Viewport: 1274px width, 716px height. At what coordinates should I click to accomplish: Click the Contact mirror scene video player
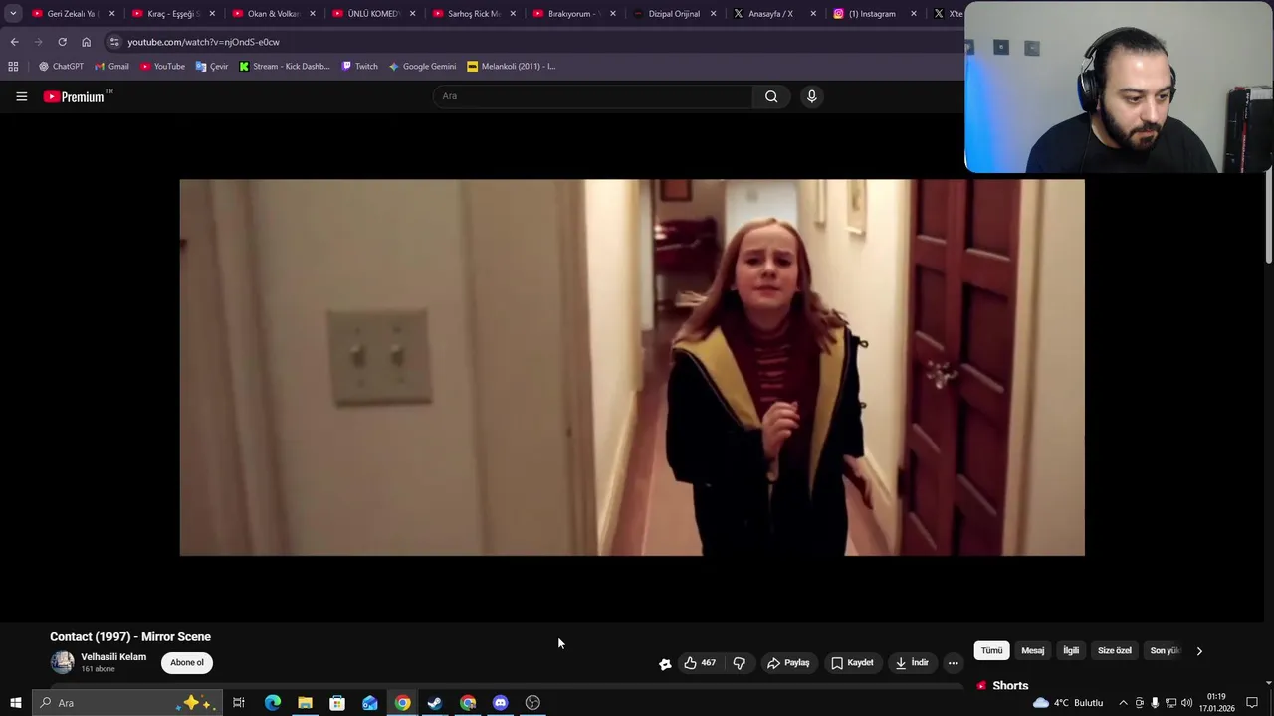coord(632,367)
